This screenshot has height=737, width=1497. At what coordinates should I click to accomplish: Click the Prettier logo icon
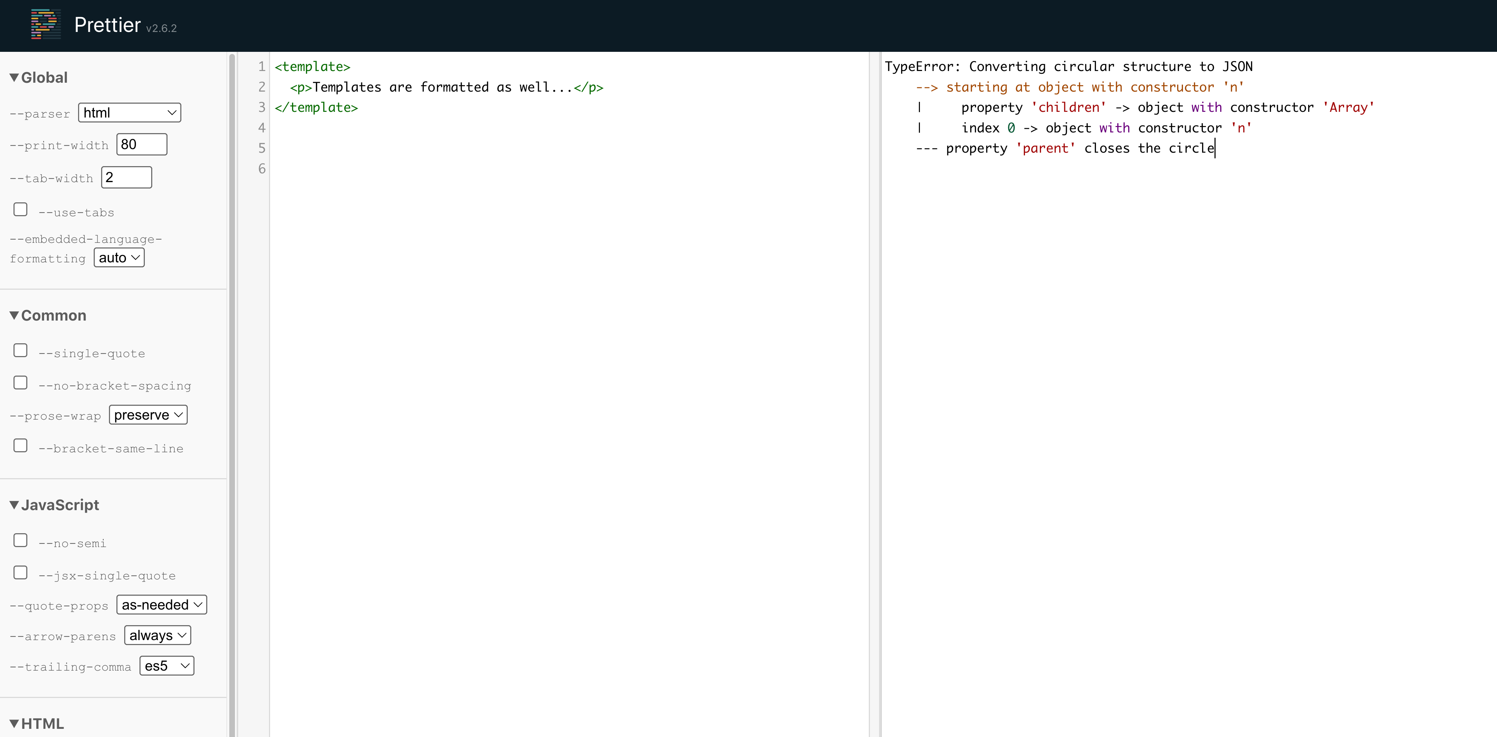pos(46,24)
